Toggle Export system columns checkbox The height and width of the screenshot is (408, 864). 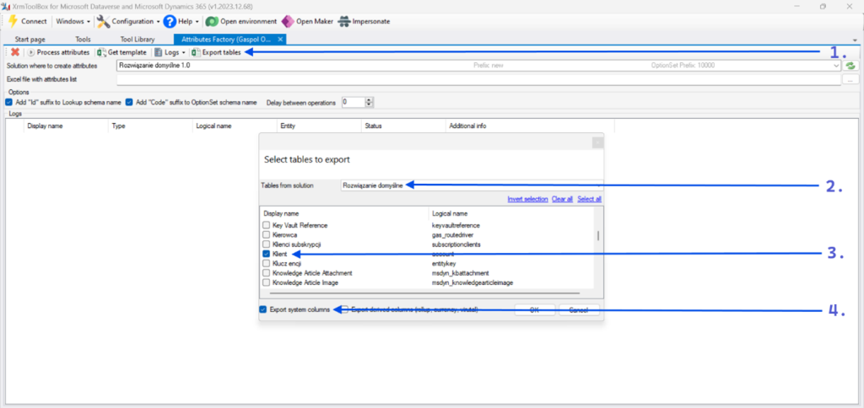[x=263, y=309]
